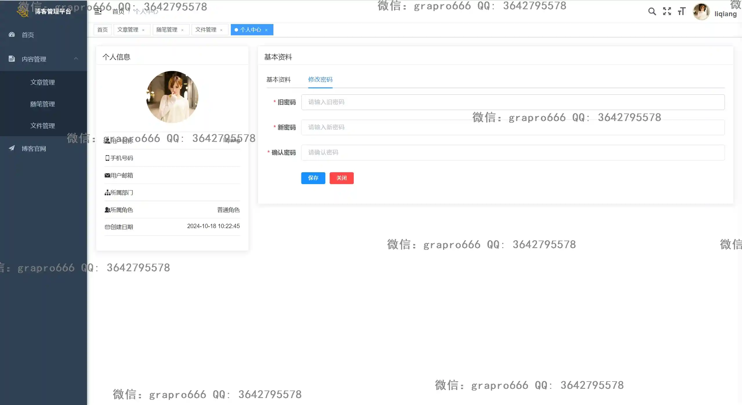The image size is (742, 405).
Task: Open 首页 dashboard in sidebar
Action: pyautogui.click(x=28, y=35)
